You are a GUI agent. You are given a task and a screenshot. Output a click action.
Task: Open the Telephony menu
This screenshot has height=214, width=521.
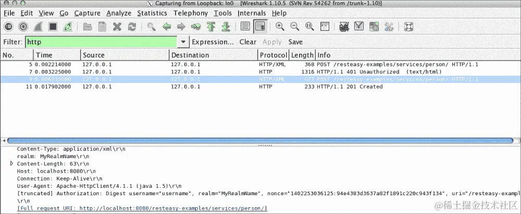pos(191,13)
